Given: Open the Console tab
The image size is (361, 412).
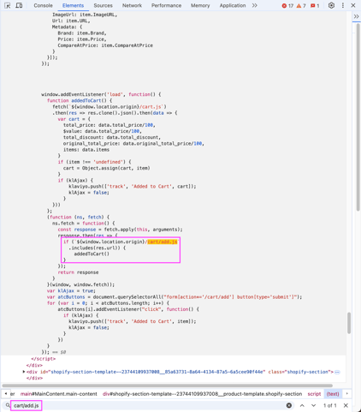Looking at the screenshot, I should click(x=43, y=5).
